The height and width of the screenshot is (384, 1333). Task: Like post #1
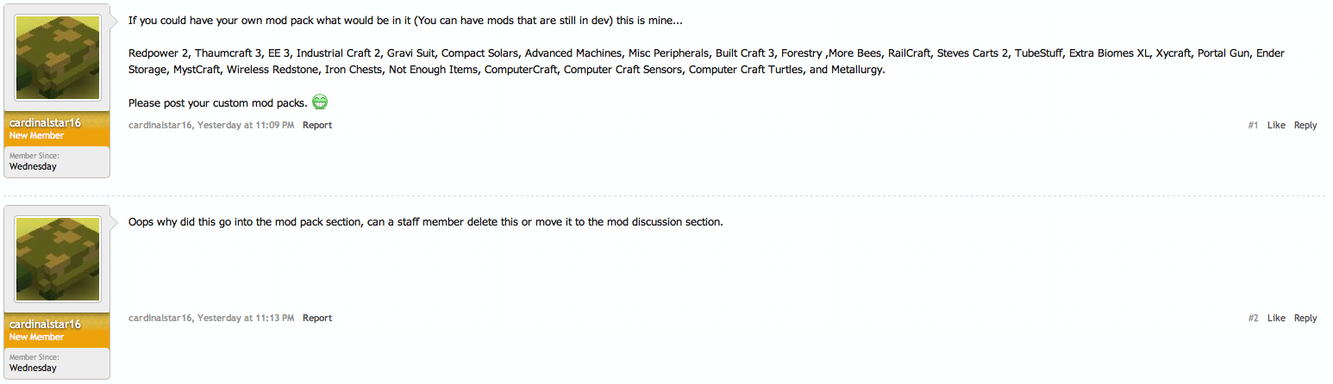click(x=1276, y=126)
